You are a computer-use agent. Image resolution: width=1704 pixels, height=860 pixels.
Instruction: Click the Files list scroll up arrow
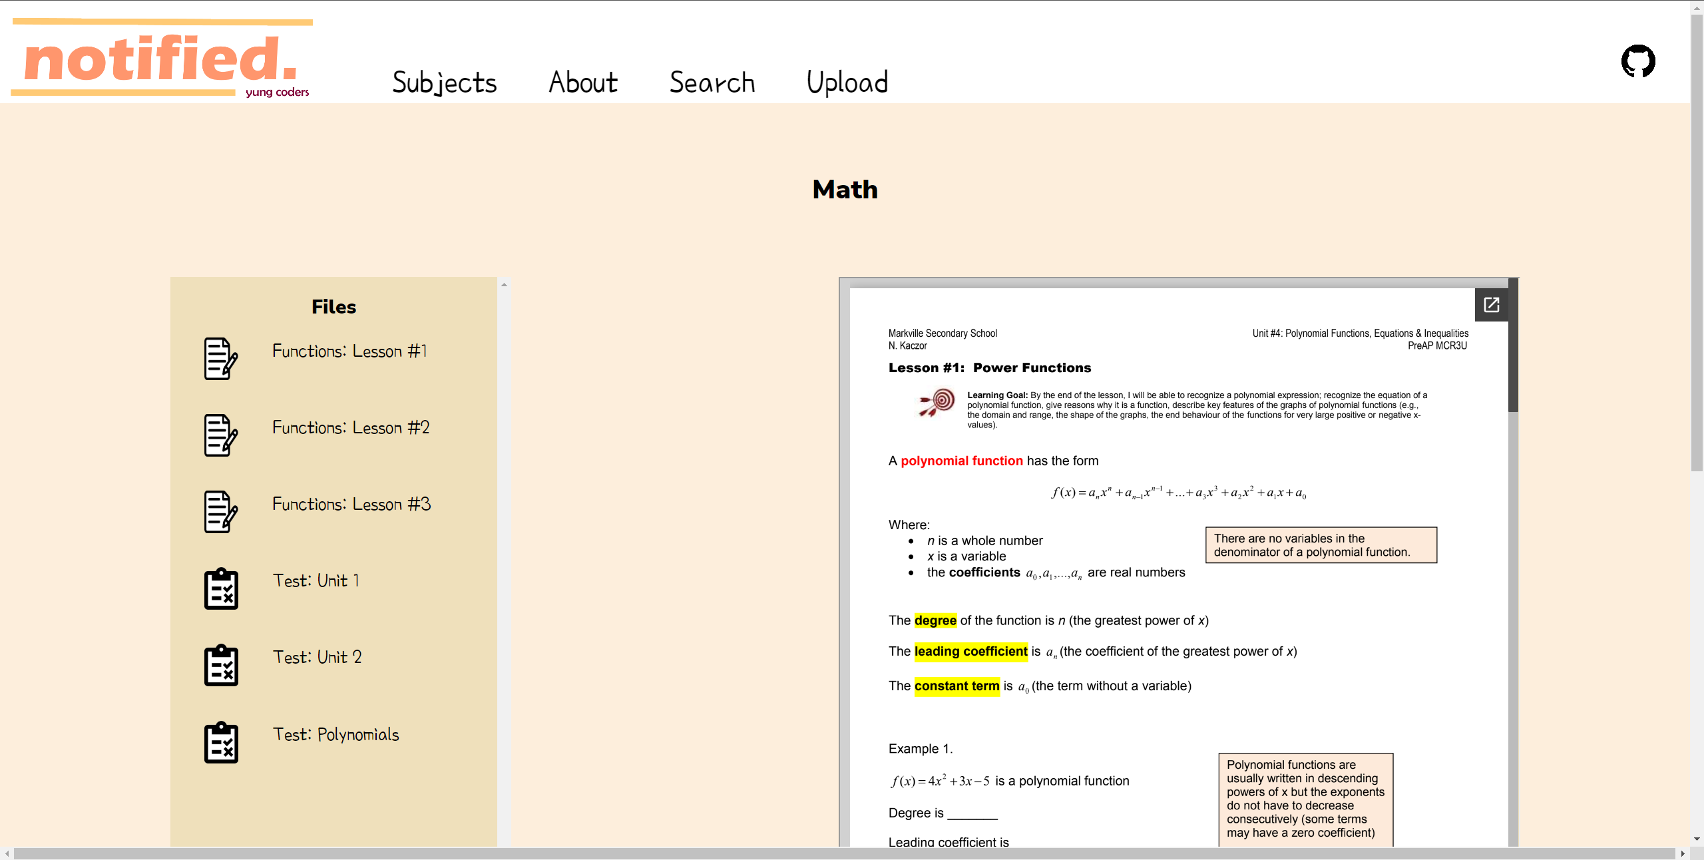504,285
